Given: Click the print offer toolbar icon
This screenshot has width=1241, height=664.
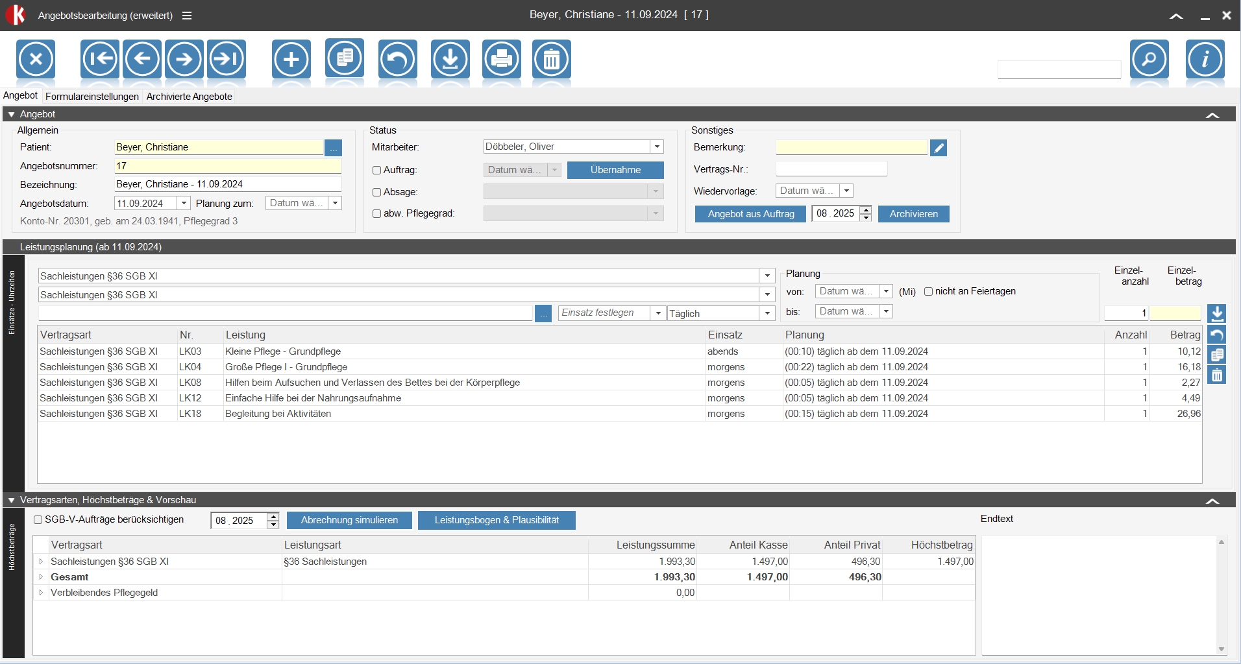Looking at the screenshot, I should [501, 60].
